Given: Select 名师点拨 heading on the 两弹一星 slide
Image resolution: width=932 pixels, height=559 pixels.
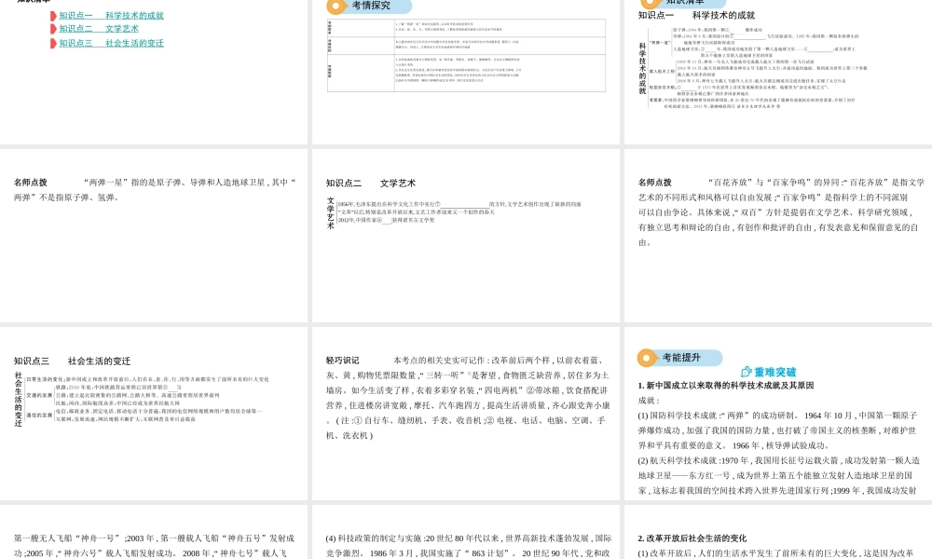Looking at the screenshot, I should coord(31,183).
